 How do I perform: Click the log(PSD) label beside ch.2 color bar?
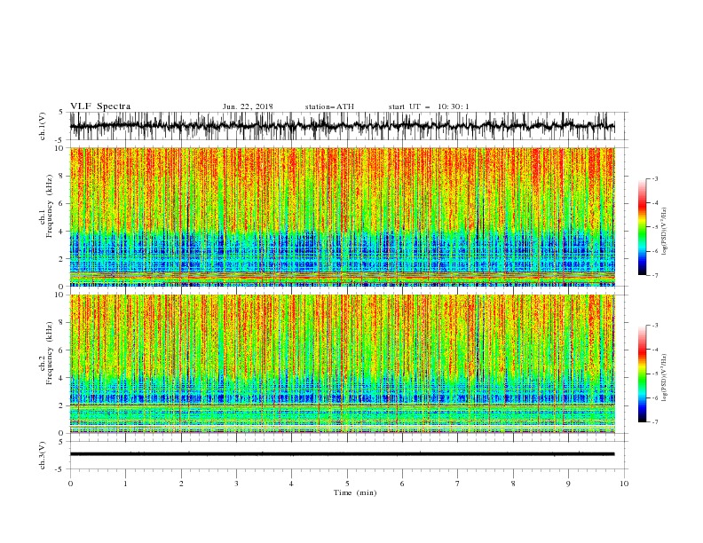(665, 377)
